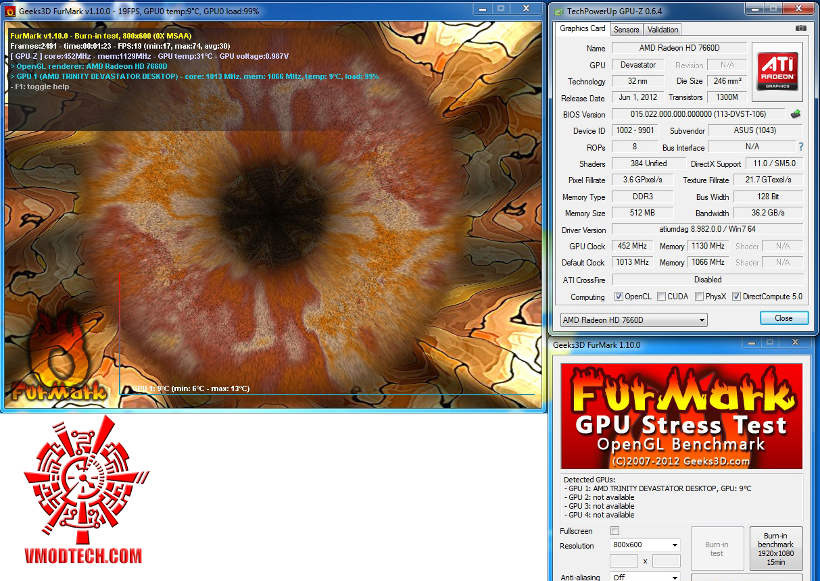Click the Bandwidth value 36.2 GB/s
The image size is (820, 581).
click(x=768, y=213)
